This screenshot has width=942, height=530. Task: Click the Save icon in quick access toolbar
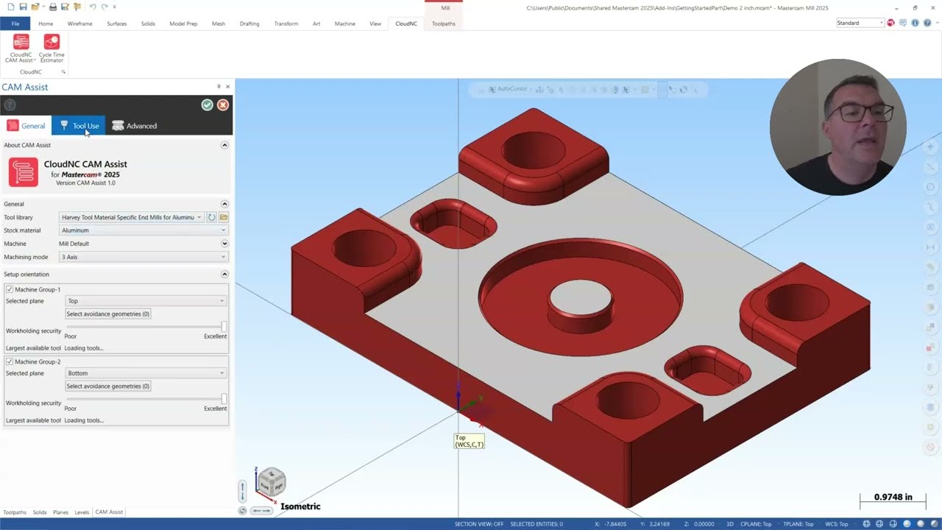(24, 7)
